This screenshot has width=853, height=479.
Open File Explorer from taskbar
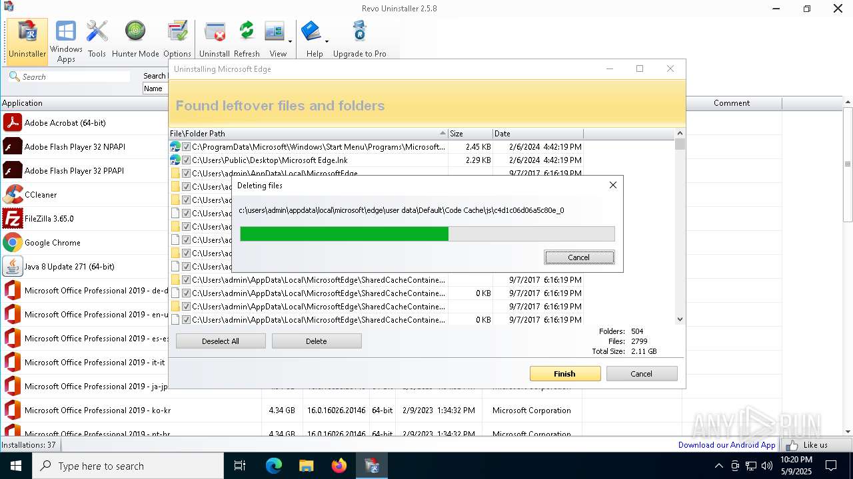(x=306, y=466)
